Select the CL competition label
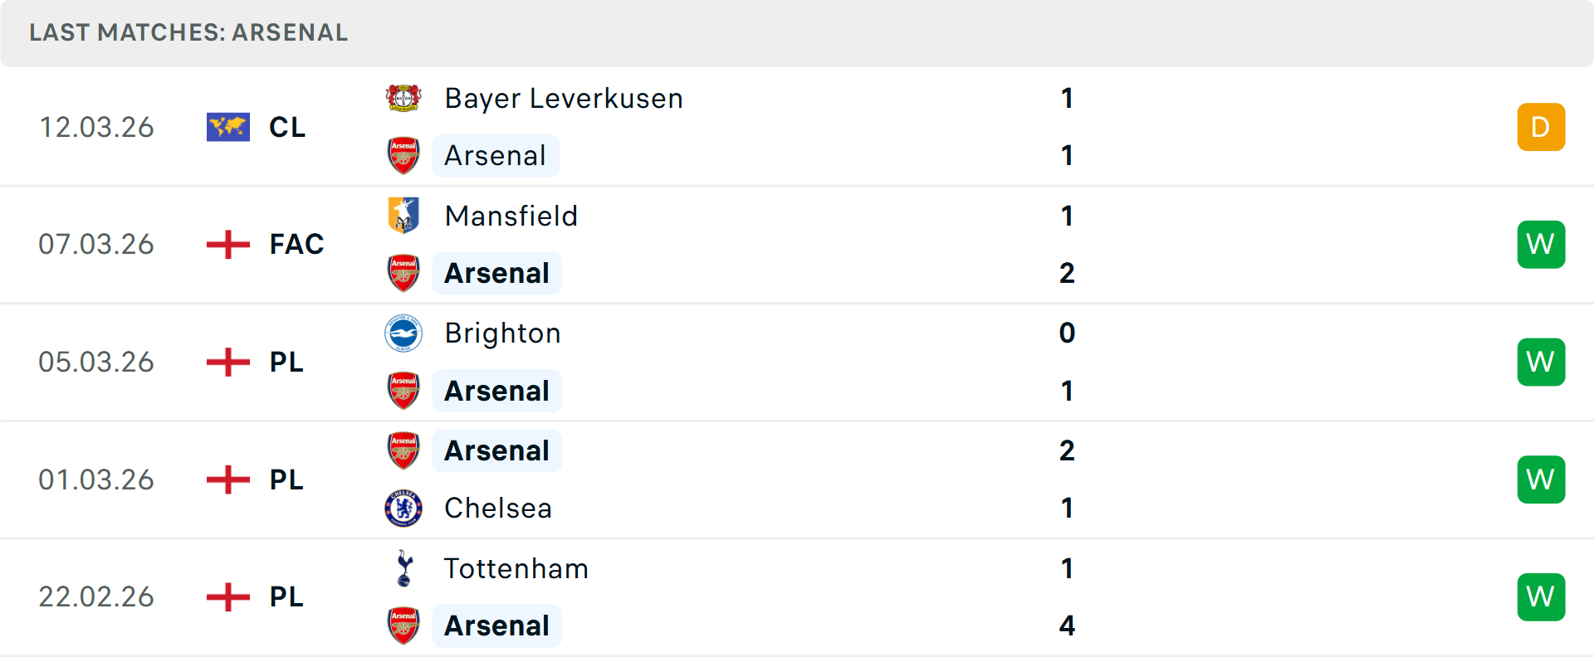This screenshot has width=1594, height=657. pyautogui.click(x=286, y=127)
